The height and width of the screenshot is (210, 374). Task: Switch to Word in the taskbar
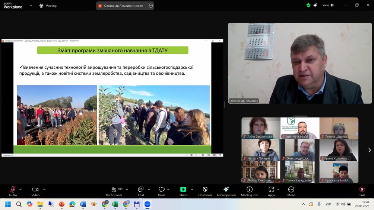(83, 204)
